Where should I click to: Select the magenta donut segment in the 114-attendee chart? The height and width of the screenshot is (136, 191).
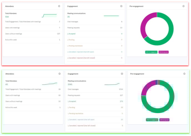143,24
